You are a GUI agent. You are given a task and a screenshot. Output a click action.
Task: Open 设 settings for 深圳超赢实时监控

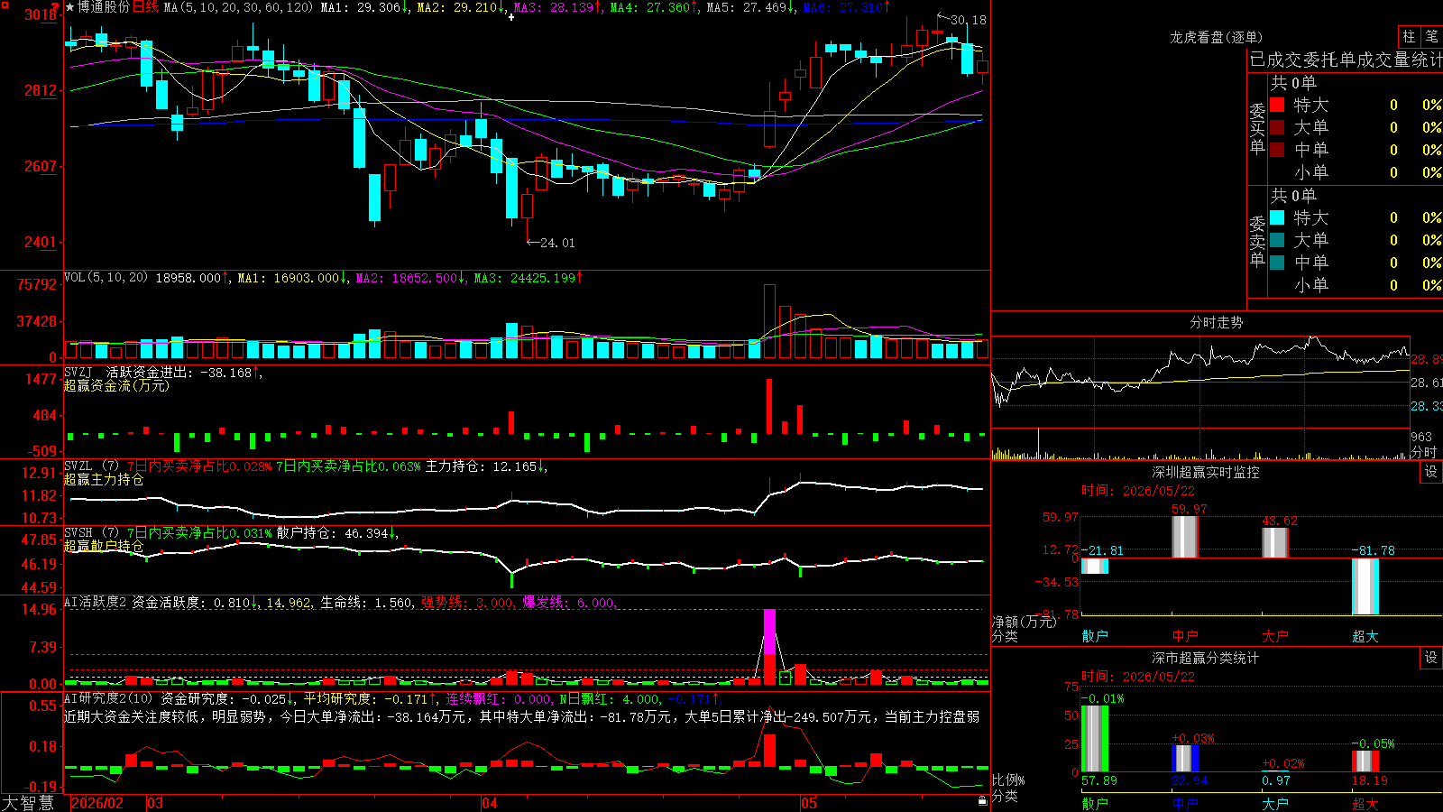pyautogui.click(x=1431, y=472)
